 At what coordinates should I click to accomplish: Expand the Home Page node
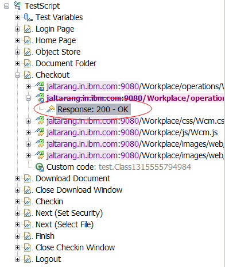tap(17, 40)
